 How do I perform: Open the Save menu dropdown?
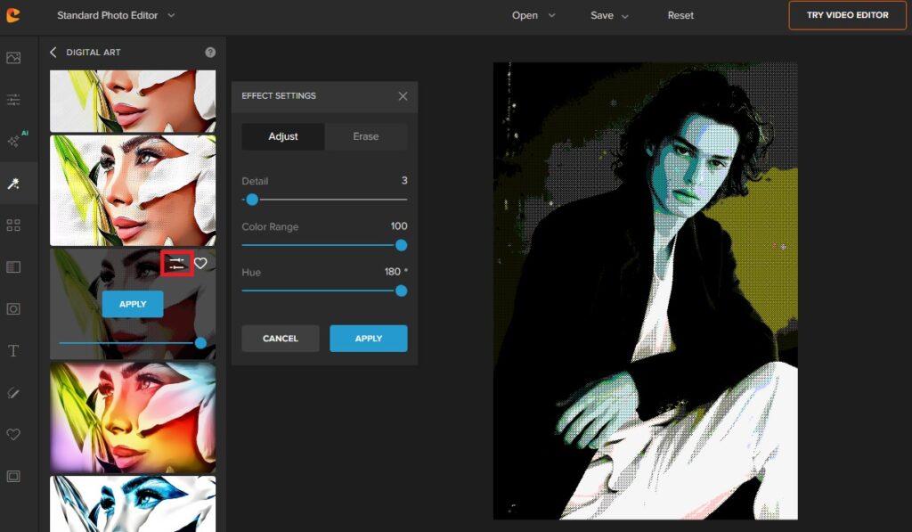coord(609,16)
